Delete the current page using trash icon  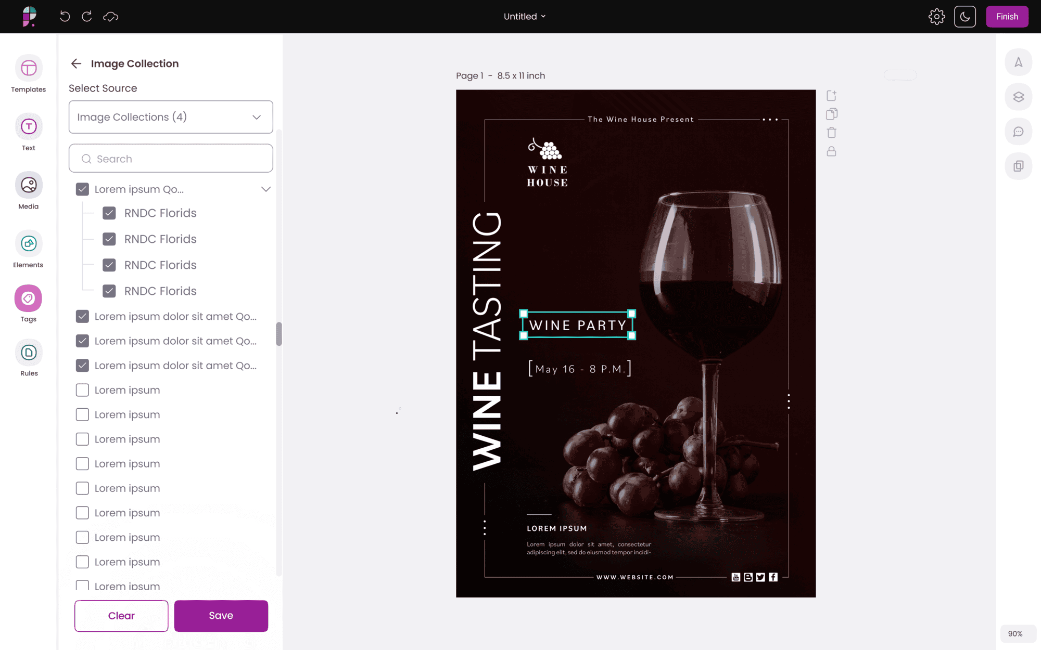click(x=831, y=133)
